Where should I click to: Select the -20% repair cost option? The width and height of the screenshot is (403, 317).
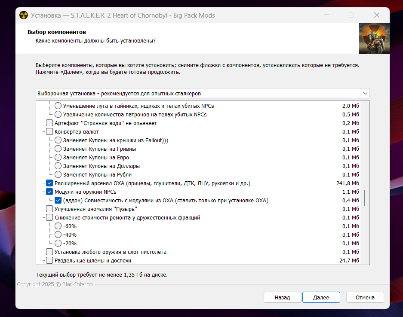pos(58,243)
